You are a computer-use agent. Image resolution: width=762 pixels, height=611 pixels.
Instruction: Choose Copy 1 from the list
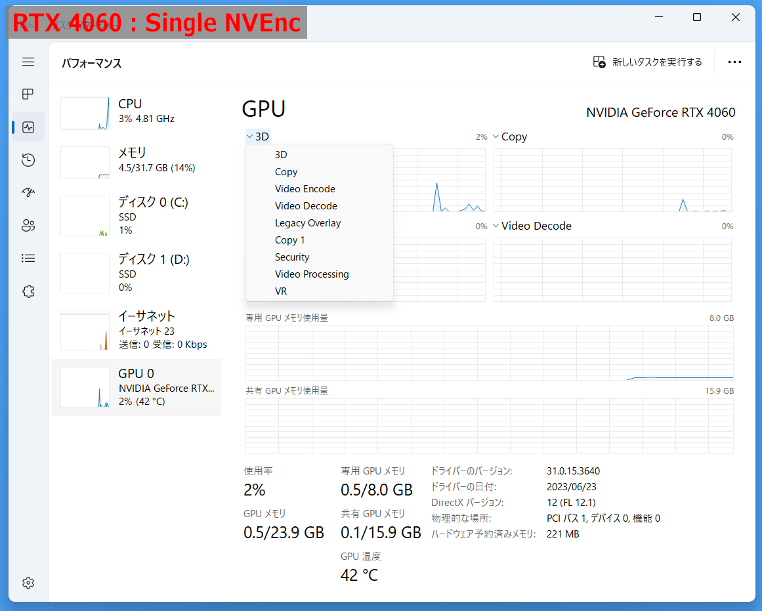[x=319, y=240]
